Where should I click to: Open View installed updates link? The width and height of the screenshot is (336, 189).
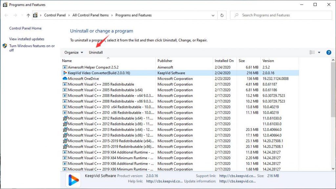27,39
